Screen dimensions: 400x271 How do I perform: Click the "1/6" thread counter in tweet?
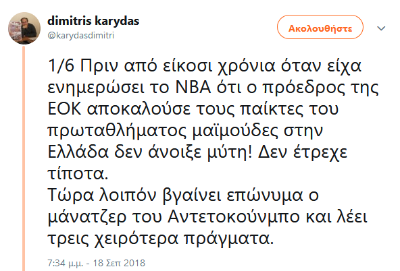61,65
